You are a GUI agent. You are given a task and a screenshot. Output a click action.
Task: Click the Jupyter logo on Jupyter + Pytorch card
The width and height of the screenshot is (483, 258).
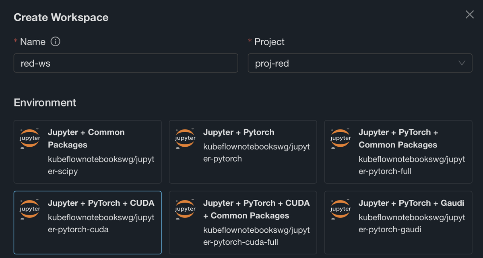[x=186, y=139]
